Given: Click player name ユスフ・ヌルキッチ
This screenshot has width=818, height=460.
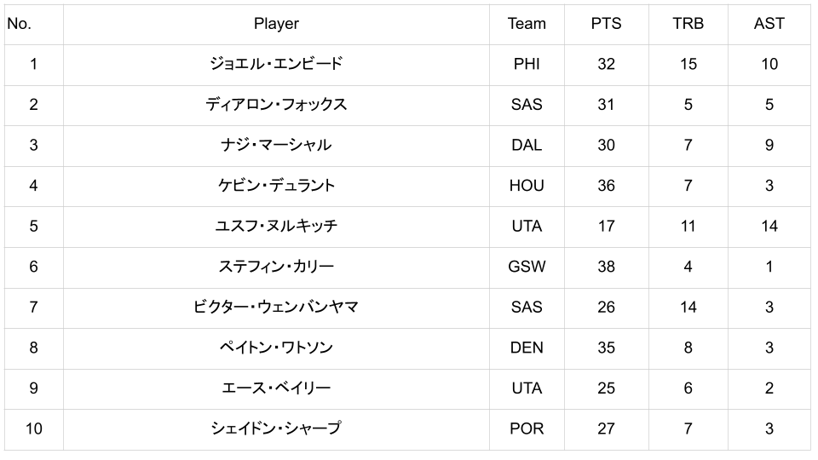Looking at the screenshot, I should pyautogui.click(x=276, y=226).
